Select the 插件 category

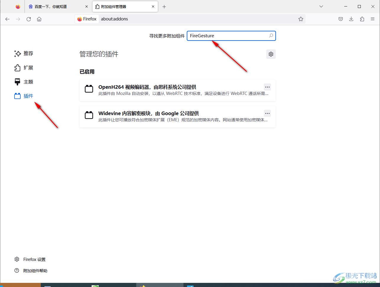point(24,96)
